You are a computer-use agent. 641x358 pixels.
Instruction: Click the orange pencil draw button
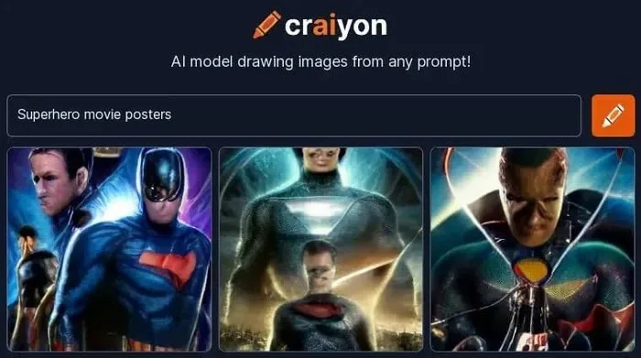[614, 115]
